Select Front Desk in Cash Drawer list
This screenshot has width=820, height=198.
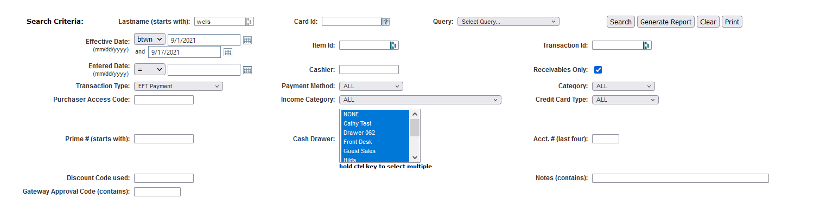[375, 142]
